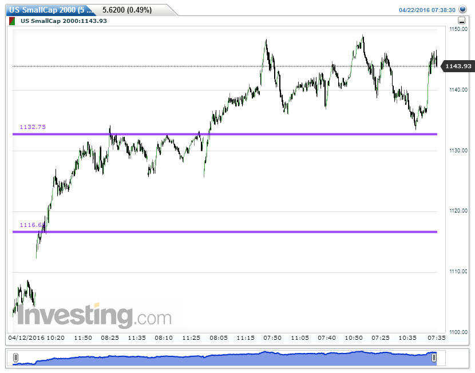Click the collapse chart icon below the timestamp
475x373 pixels.
coord(462,21)
